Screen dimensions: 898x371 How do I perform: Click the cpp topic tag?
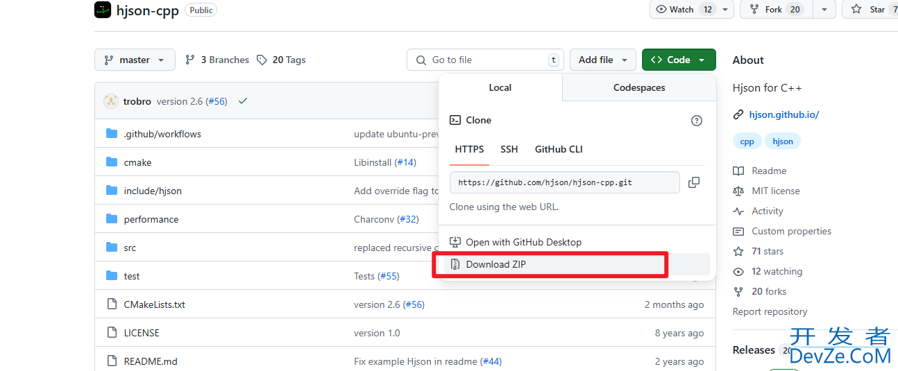[x=747, y=141]
